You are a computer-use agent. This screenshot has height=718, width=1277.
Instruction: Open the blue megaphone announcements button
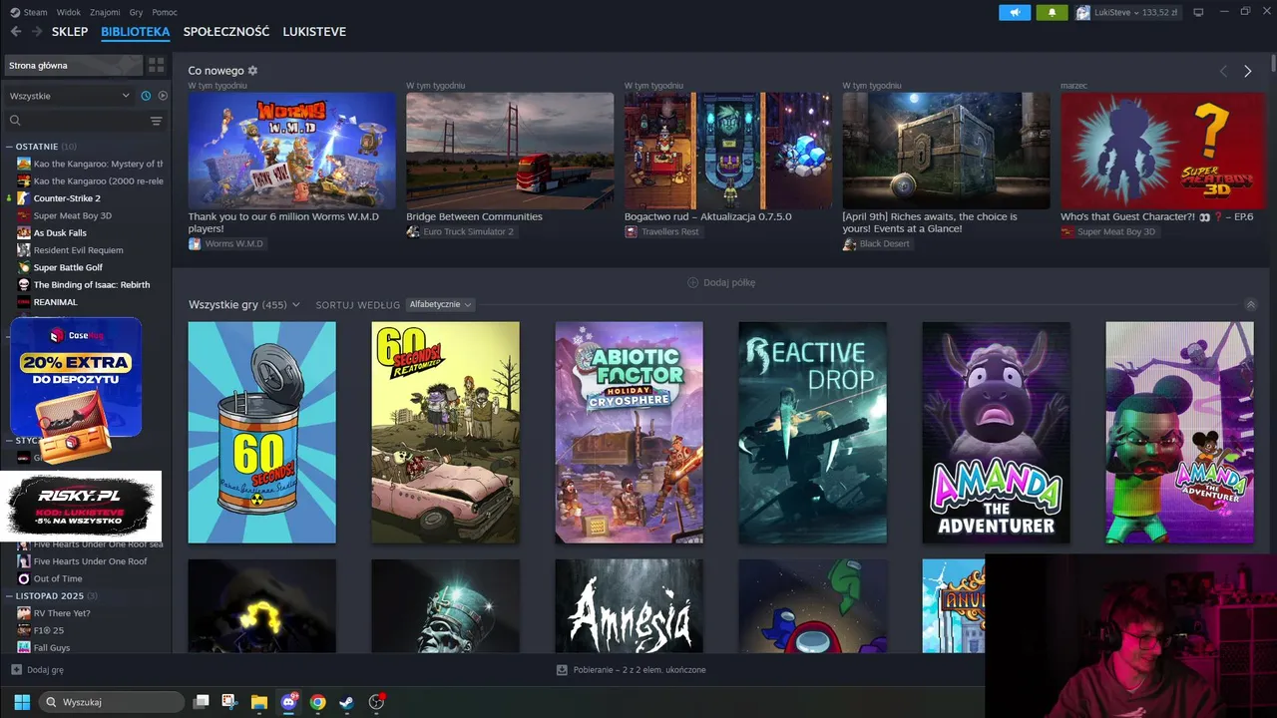(1015, 12)
